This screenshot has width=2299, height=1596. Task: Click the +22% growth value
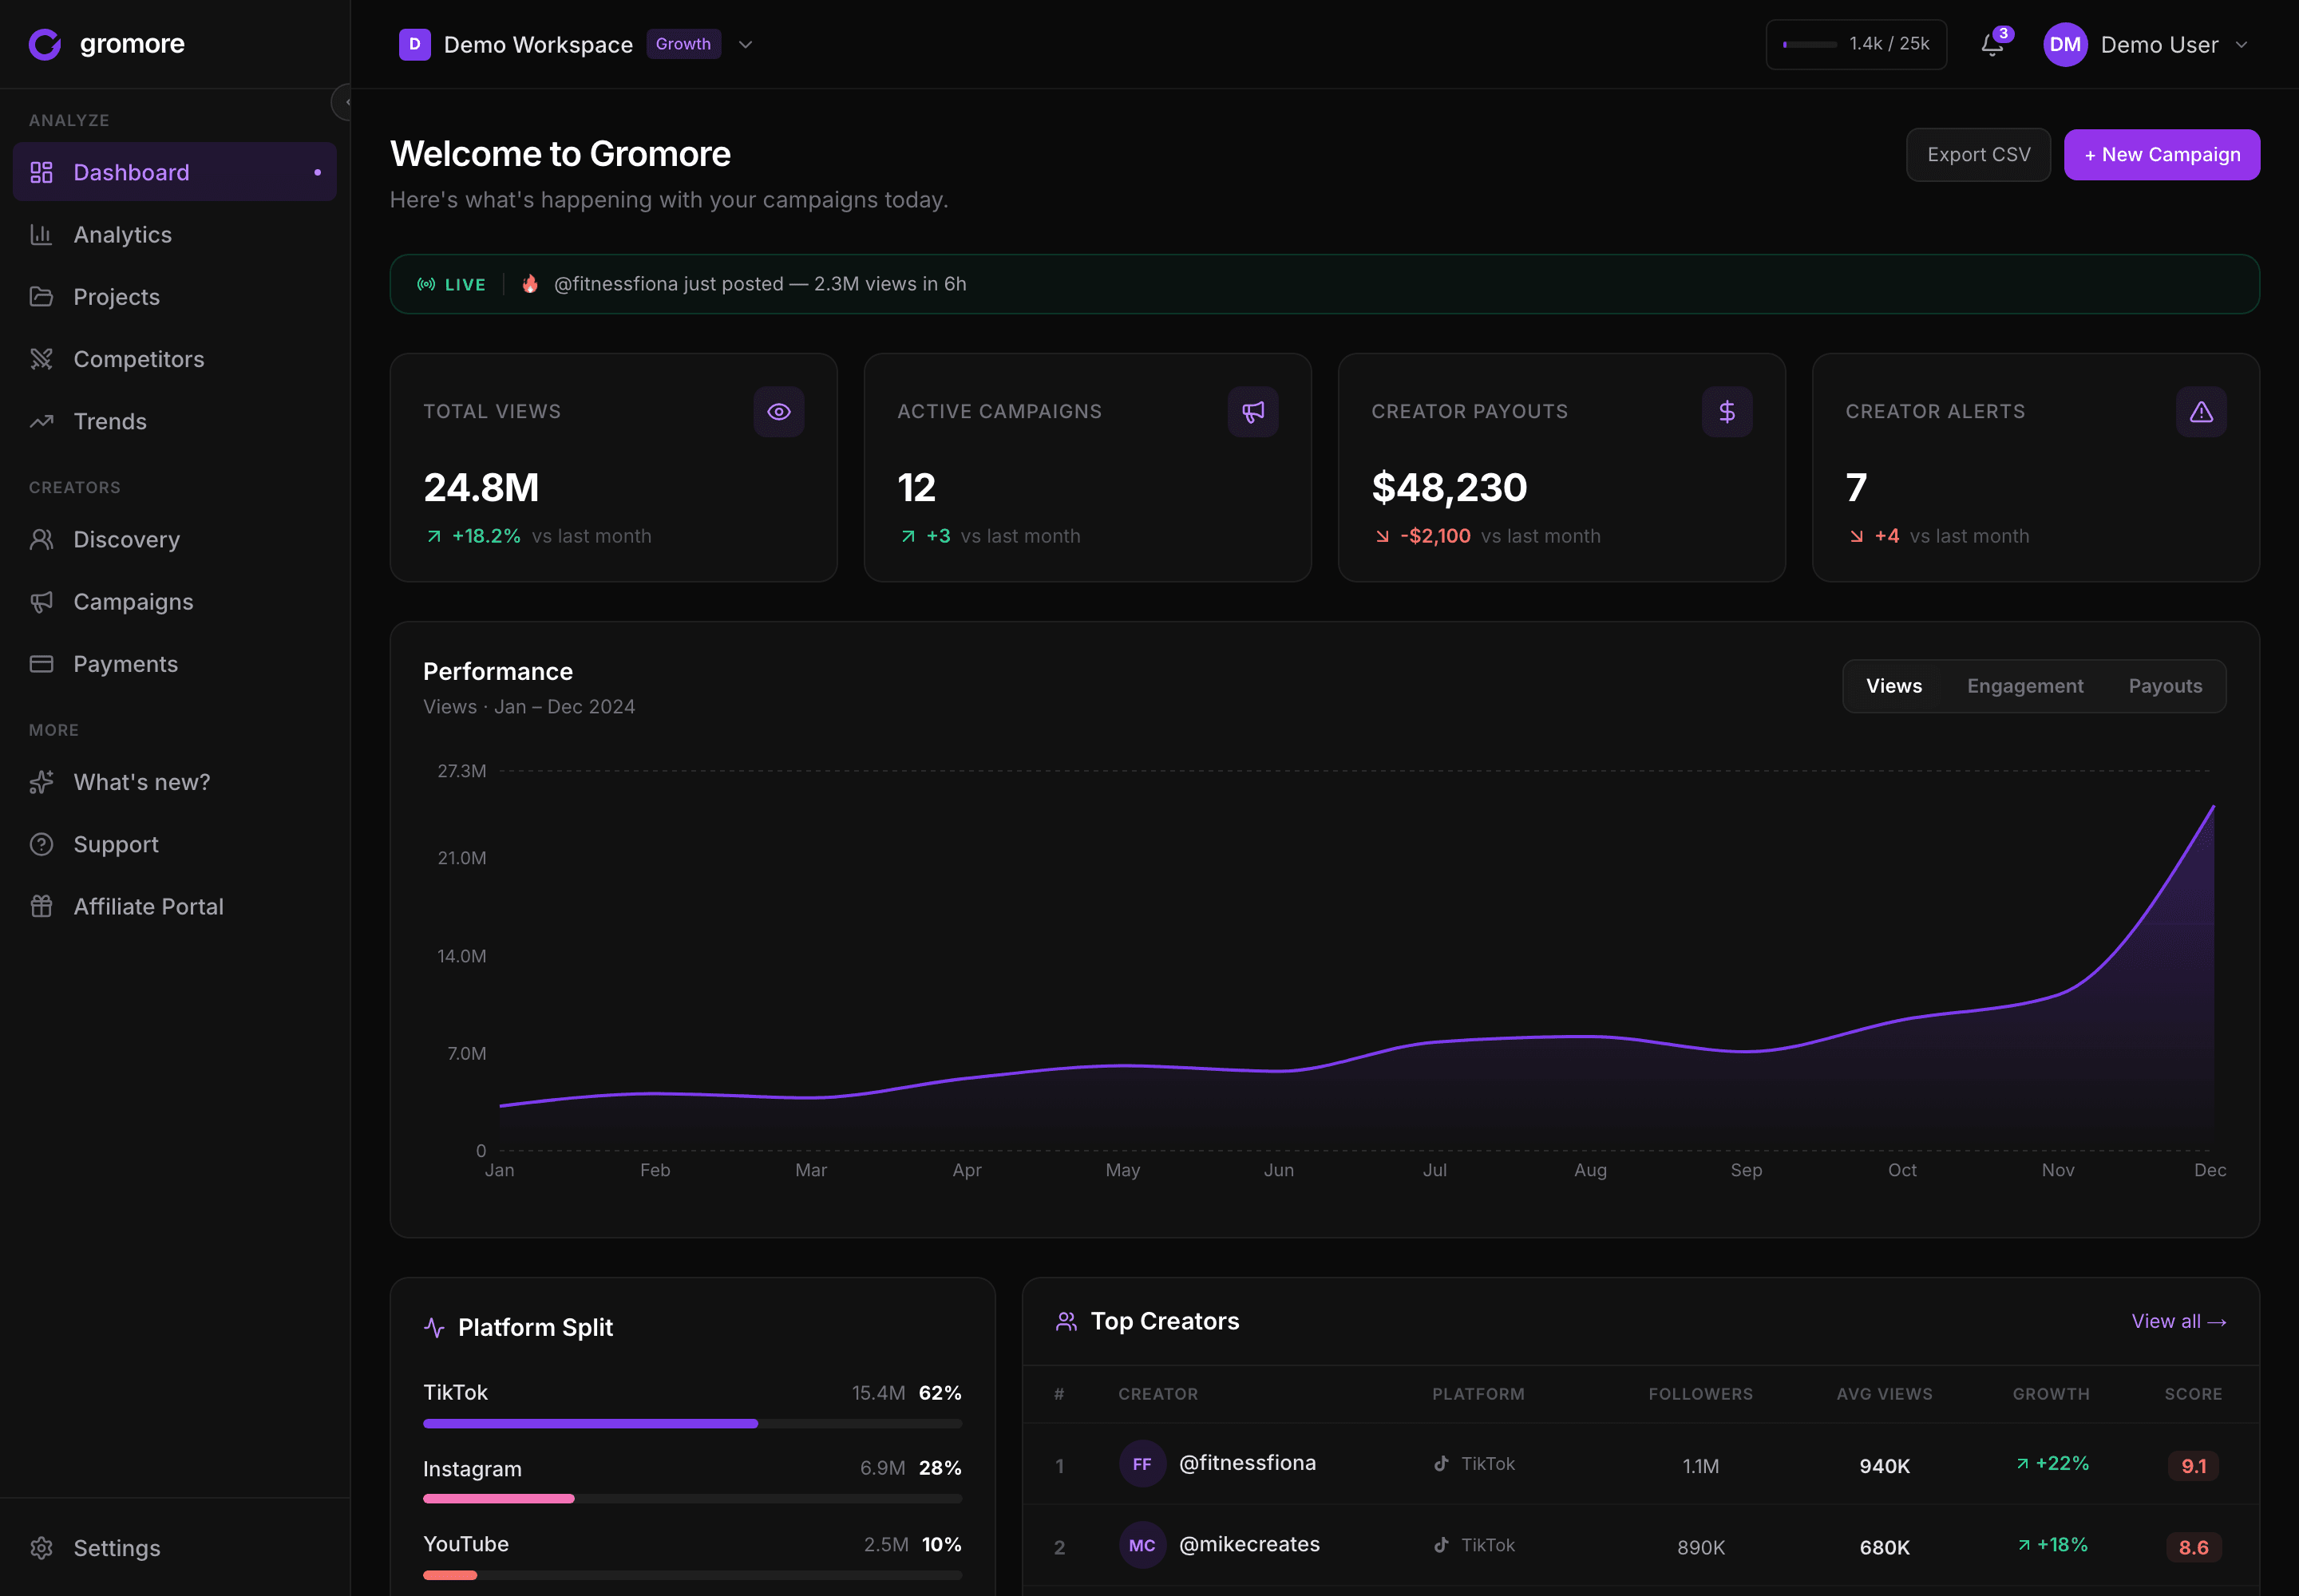[x=2052, y=1463]
